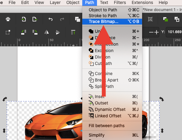Choose Union in Path menu
The width and height of the screenshot is (182, 140).
(112, 31)
